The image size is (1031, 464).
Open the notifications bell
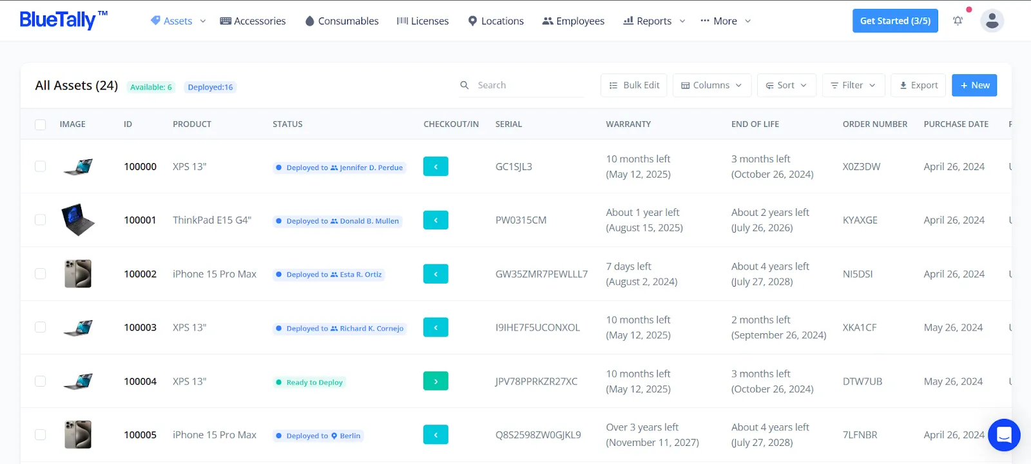(958, 21)
